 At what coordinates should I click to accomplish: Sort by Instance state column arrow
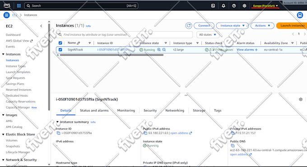(x=166, y=43)
